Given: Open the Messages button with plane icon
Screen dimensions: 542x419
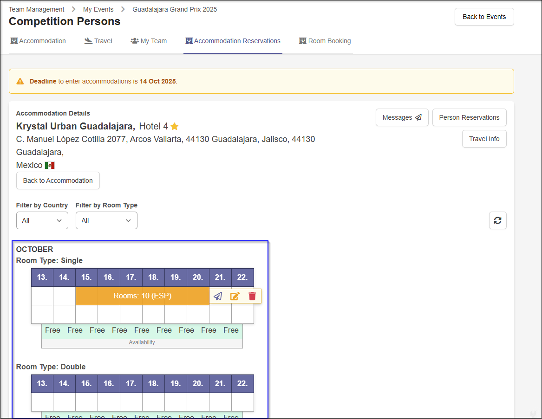Looking at the screenshot, I should [x=402, y=117].
